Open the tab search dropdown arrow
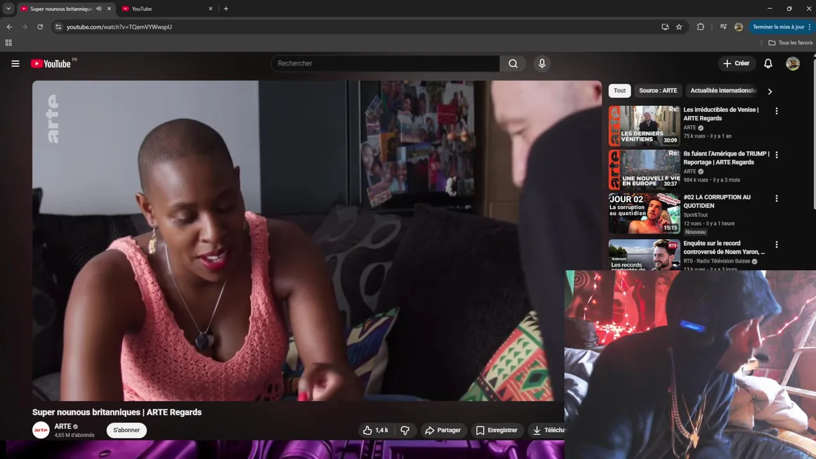The width and height of the screenshot is (816, 459). coord(8,9)
